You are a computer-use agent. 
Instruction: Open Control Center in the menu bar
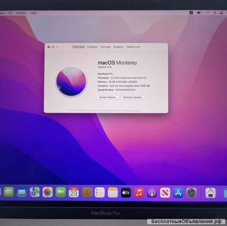221,13
